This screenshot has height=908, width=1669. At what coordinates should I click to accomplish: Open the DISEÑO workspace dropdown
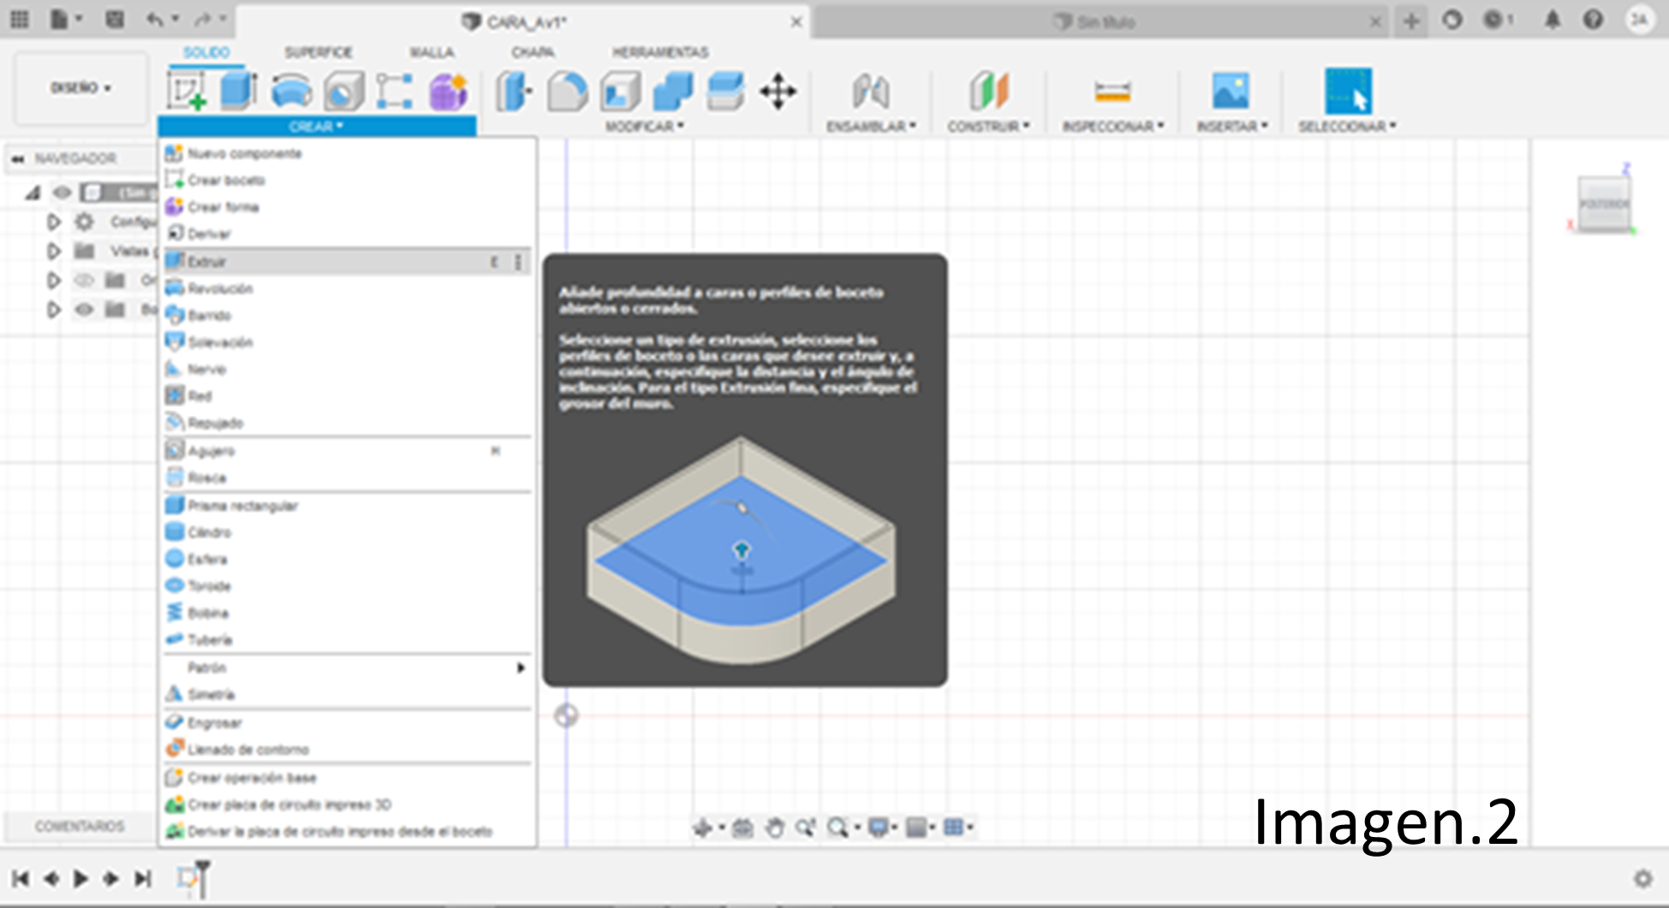(x=80, y=88)
